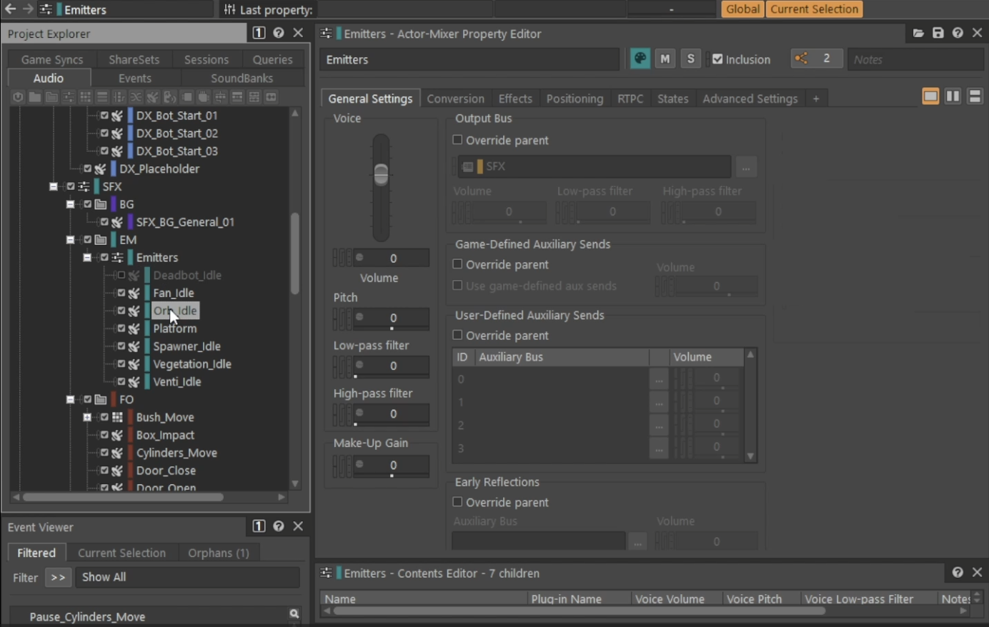Mute the Emitters actor-mixer with M
This screenshot has width=989, height=627.
point(665,59)
